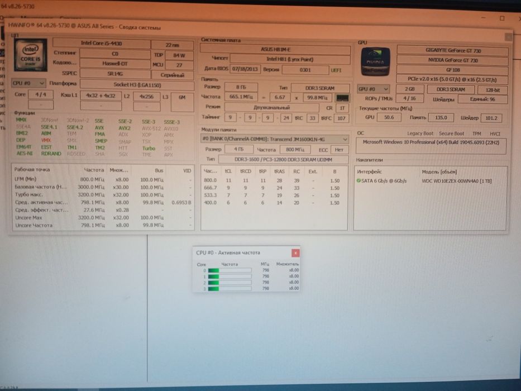
Task: Click the Microsoft Windows 10 Professional OS field
Action: (x=431, y=146)
